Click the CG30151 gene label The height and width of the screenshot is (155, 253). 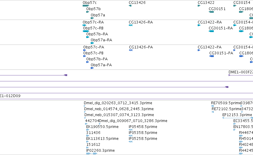pos(217,9)
